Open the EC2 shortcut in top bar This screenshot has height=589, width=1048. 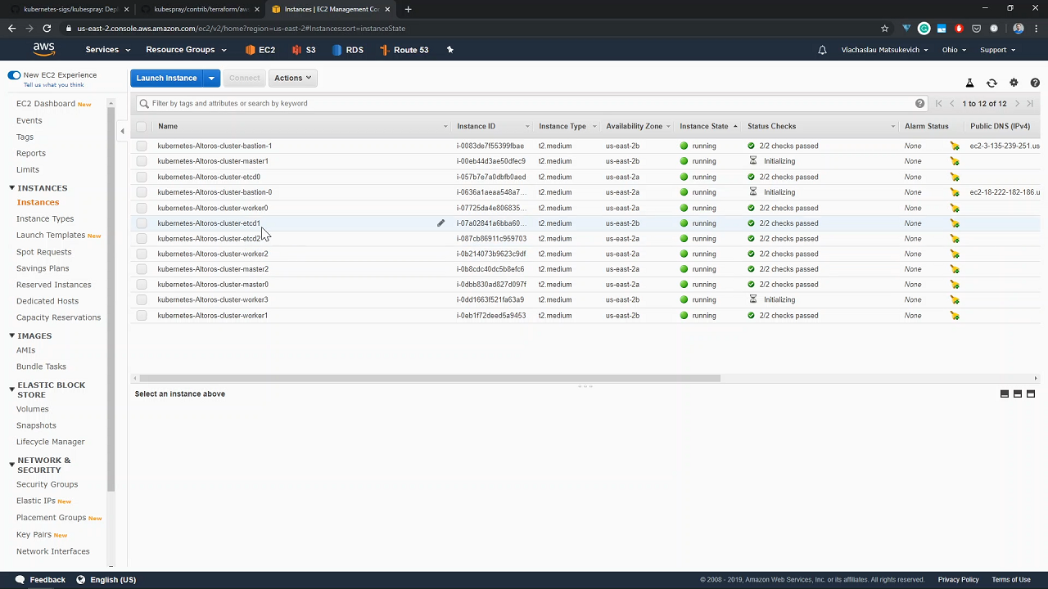(x=260, y=50)
